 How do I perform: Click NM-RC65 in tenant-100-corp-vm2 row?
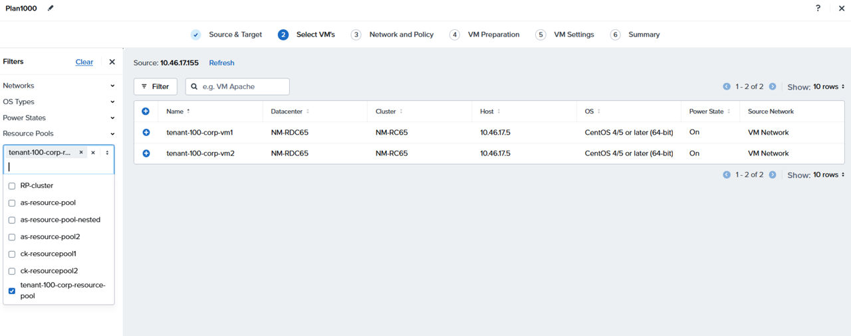[392, 153]
